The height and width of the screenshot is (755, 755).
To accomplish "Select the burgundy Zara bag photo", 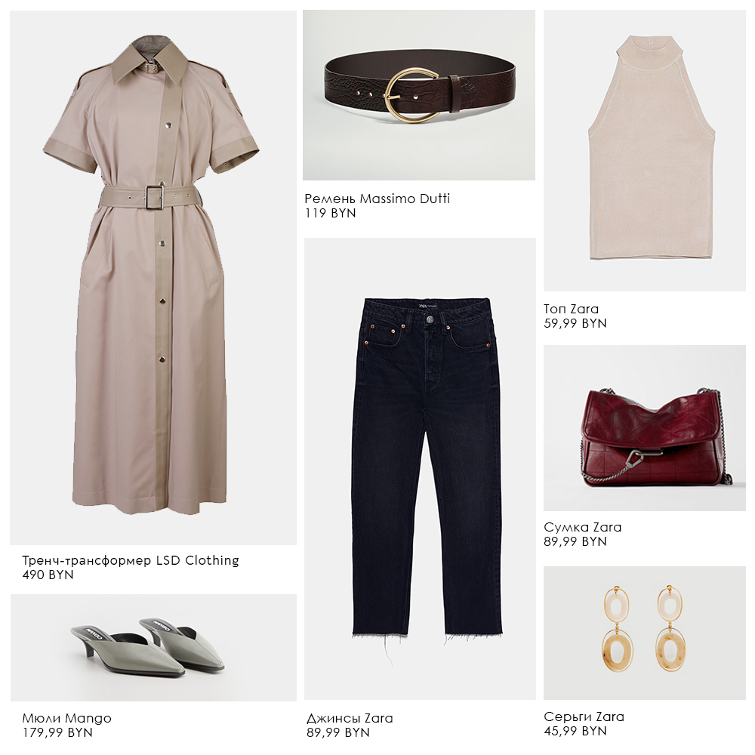I will point(645,428).
